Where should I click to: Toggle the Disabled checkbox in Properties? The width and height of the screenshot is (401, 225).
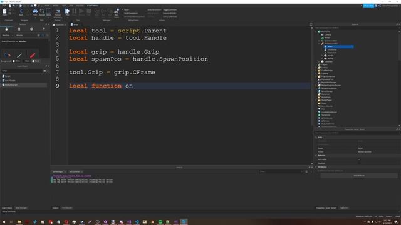coord(359,163)
